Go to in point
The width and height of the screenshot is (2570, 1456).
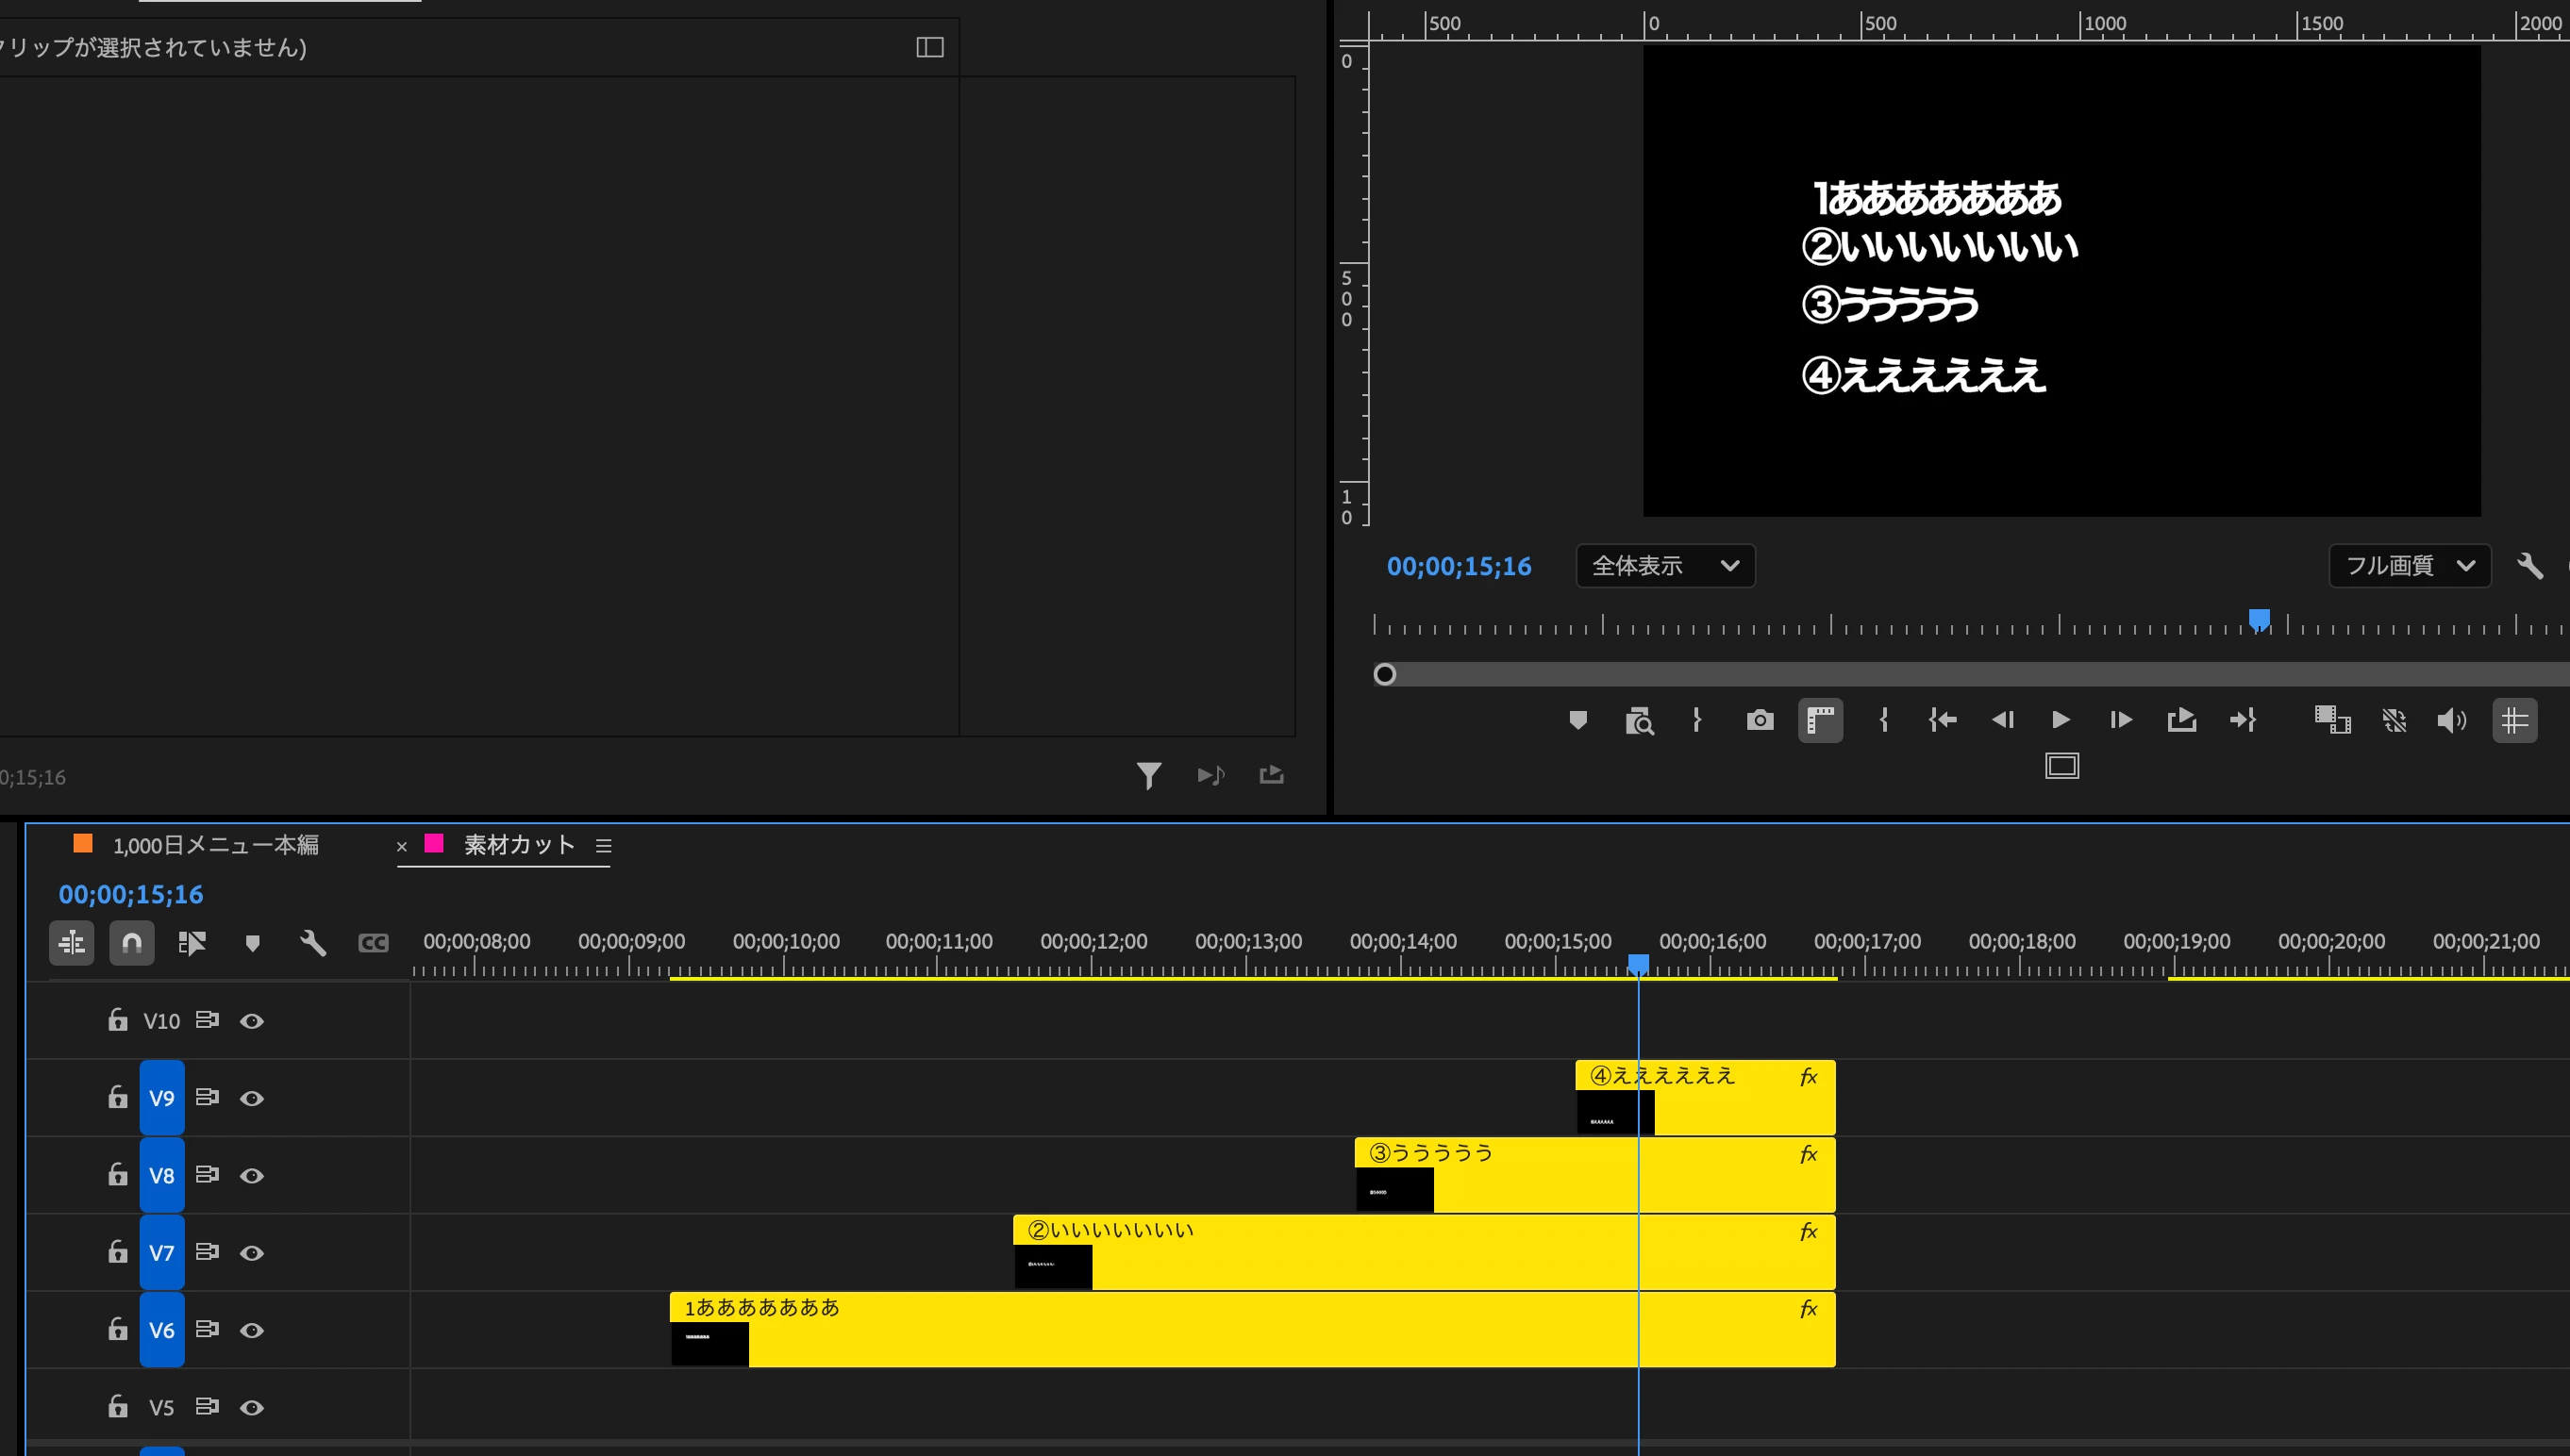[1943, 720]
